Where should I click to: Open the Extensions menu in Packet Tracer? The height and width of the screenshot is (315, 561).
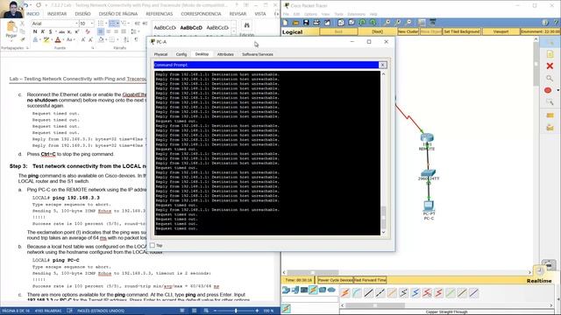(357, 14)
